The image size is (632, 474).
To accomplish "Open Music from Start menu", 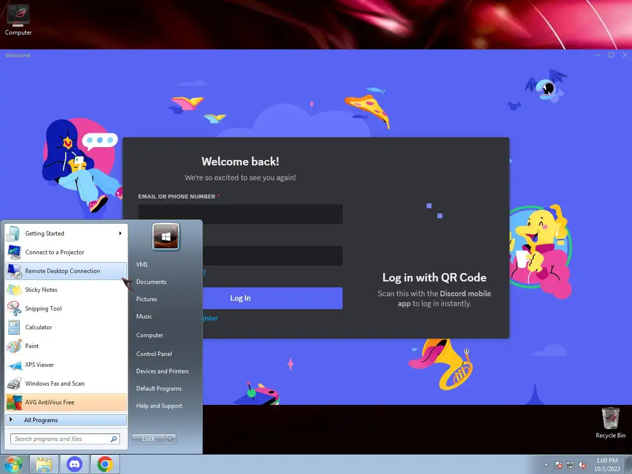I will point(144,316).
